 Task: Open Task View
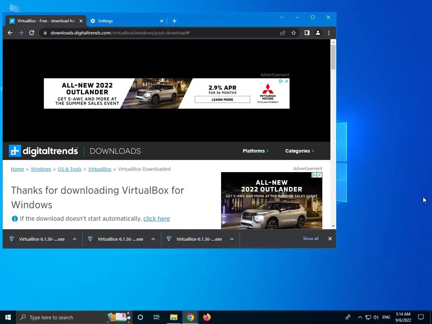[x=157, y=317]
